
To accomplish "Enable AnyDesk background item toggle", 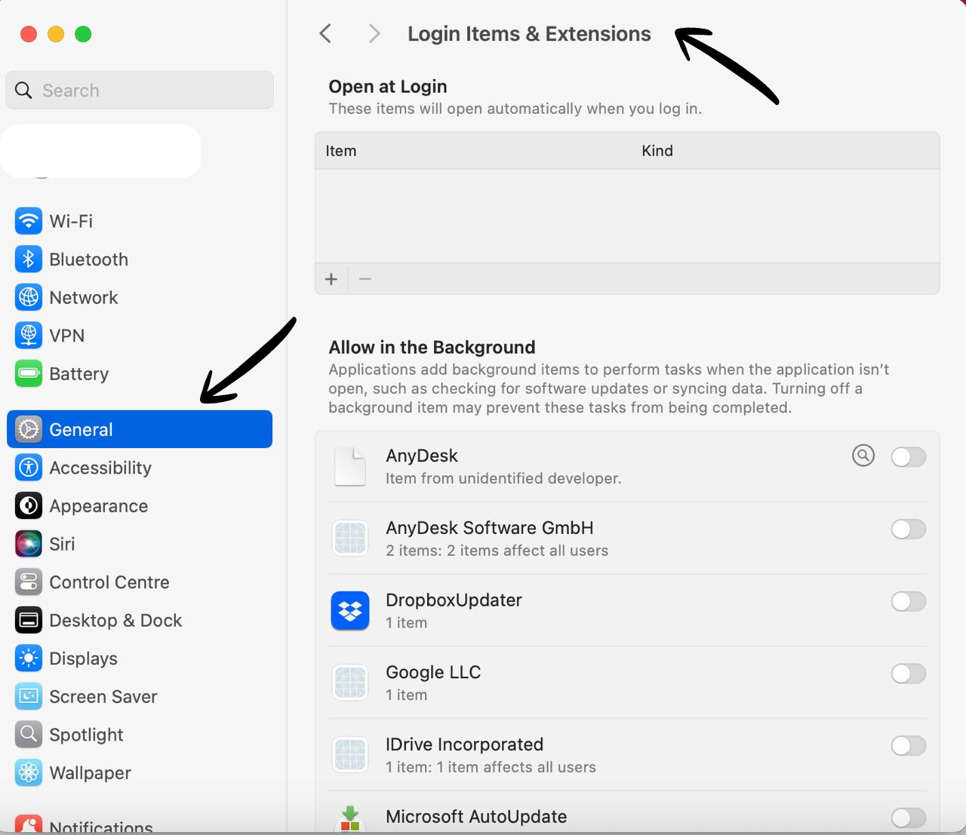I will point(908,457).
